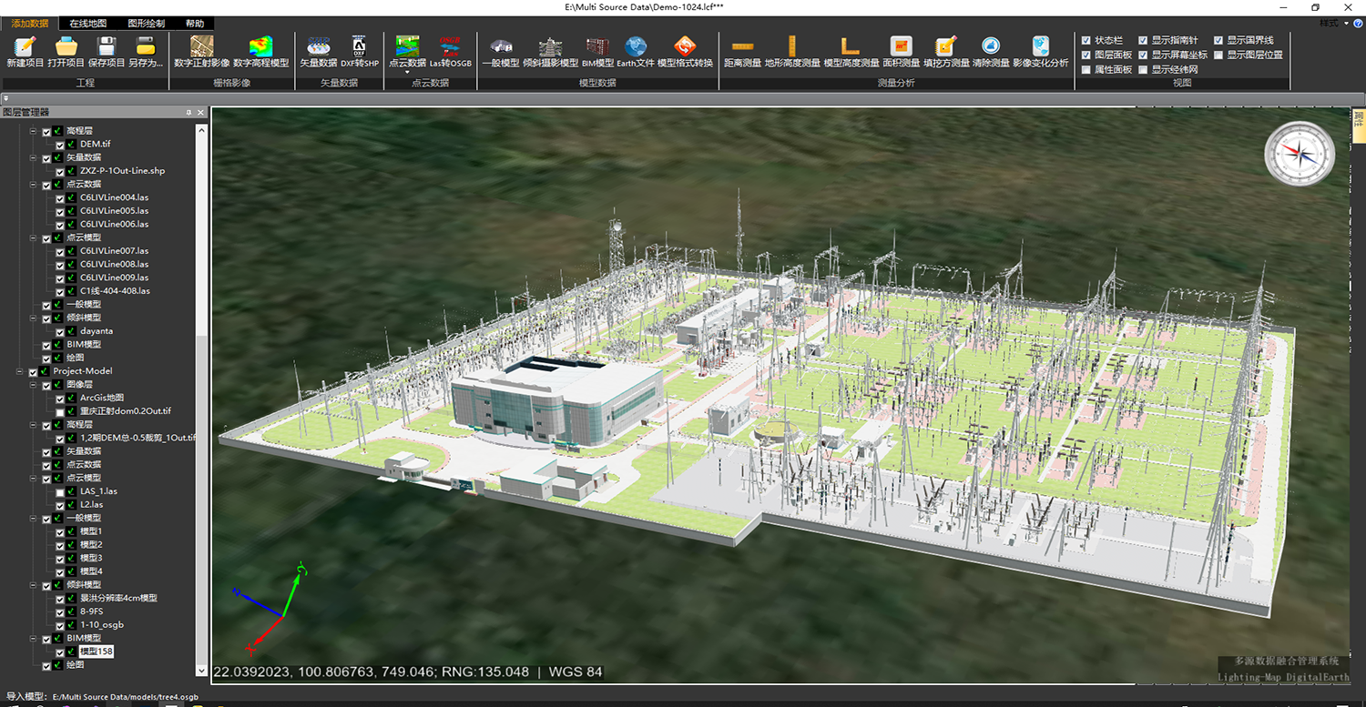This screenshot has height=707, width=1366.
Task: Uncheck the 显示指南针 compass checkbox
Action: 1143,41
